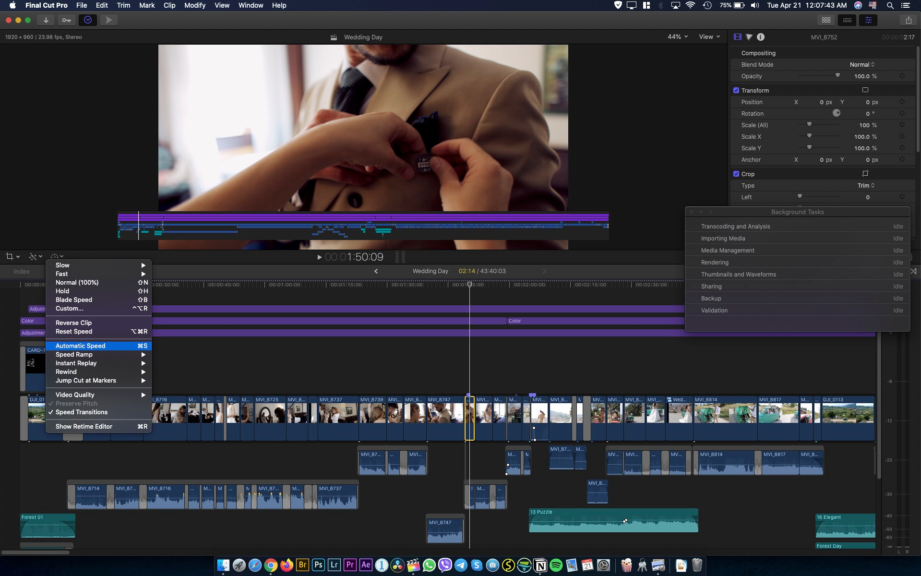This screenshot has height=576, width=921.
Task: Open the Modify menu
Action: coord(194,5)
